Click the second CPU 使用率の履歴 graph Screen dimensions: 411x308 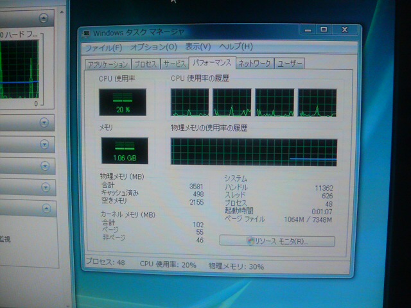[x=232, y=103]
